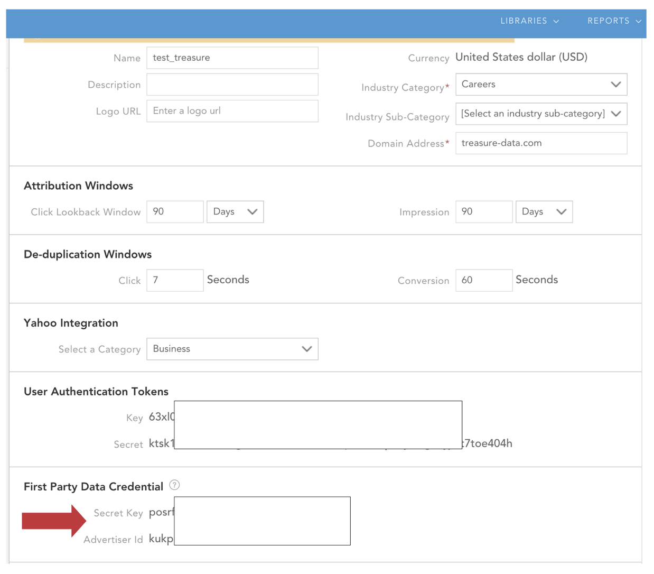
Task: Click the De-duplication Click seconds field
Action: (x=175, y=281)
